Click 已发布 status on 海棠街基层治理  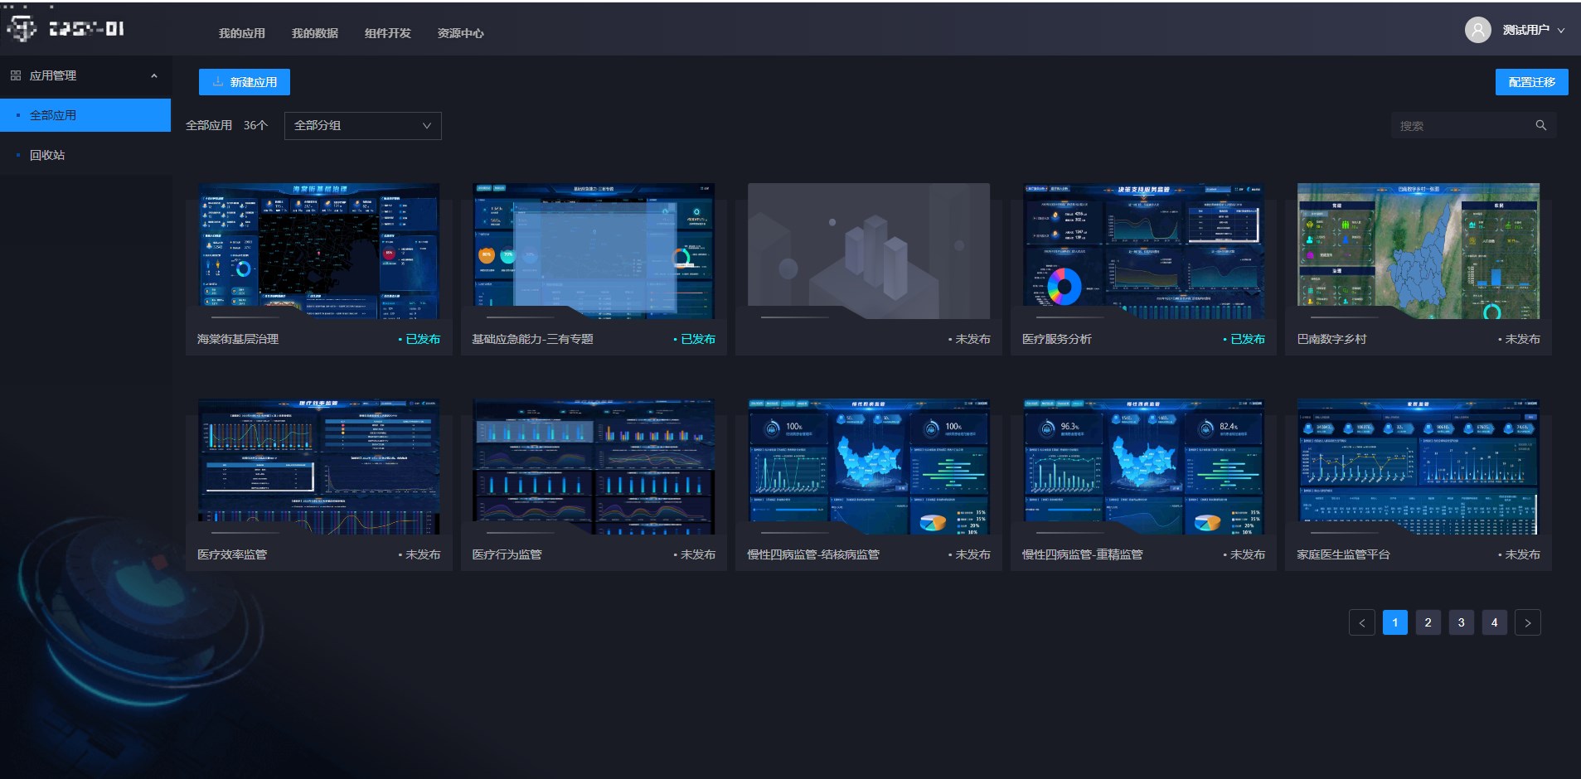pos(419,339)
